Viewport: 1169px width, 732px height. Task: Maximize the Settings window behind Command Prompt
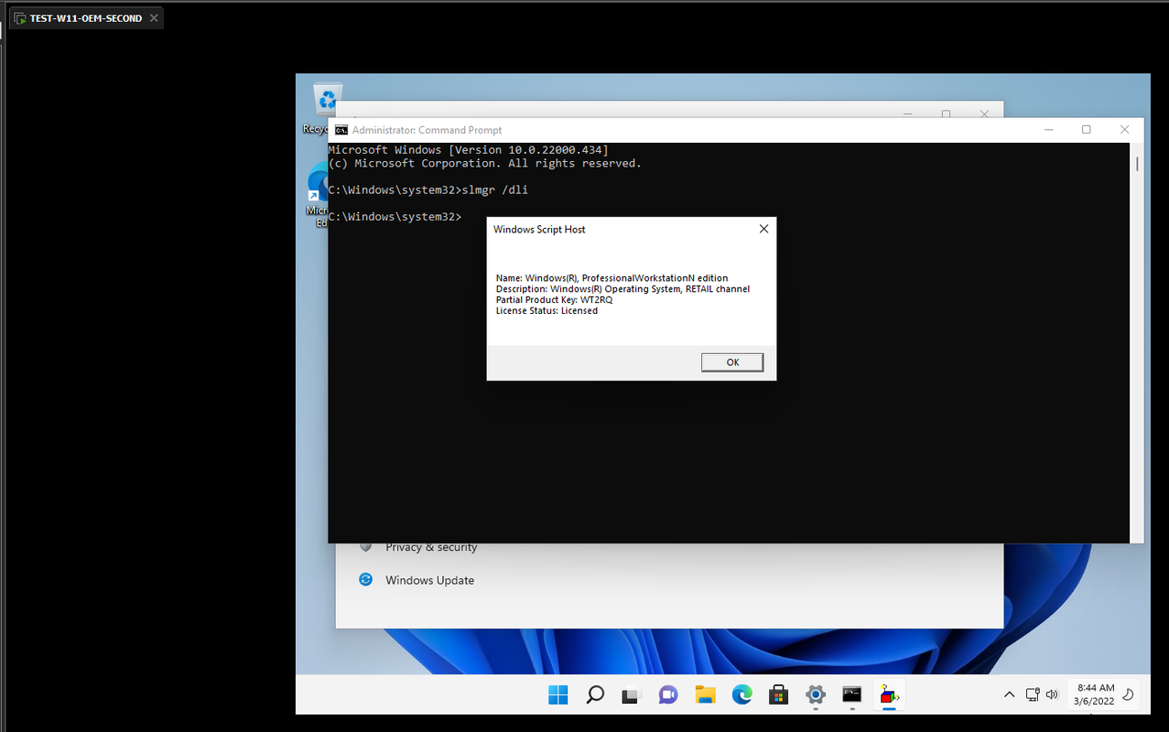click(x=946, y=113)
